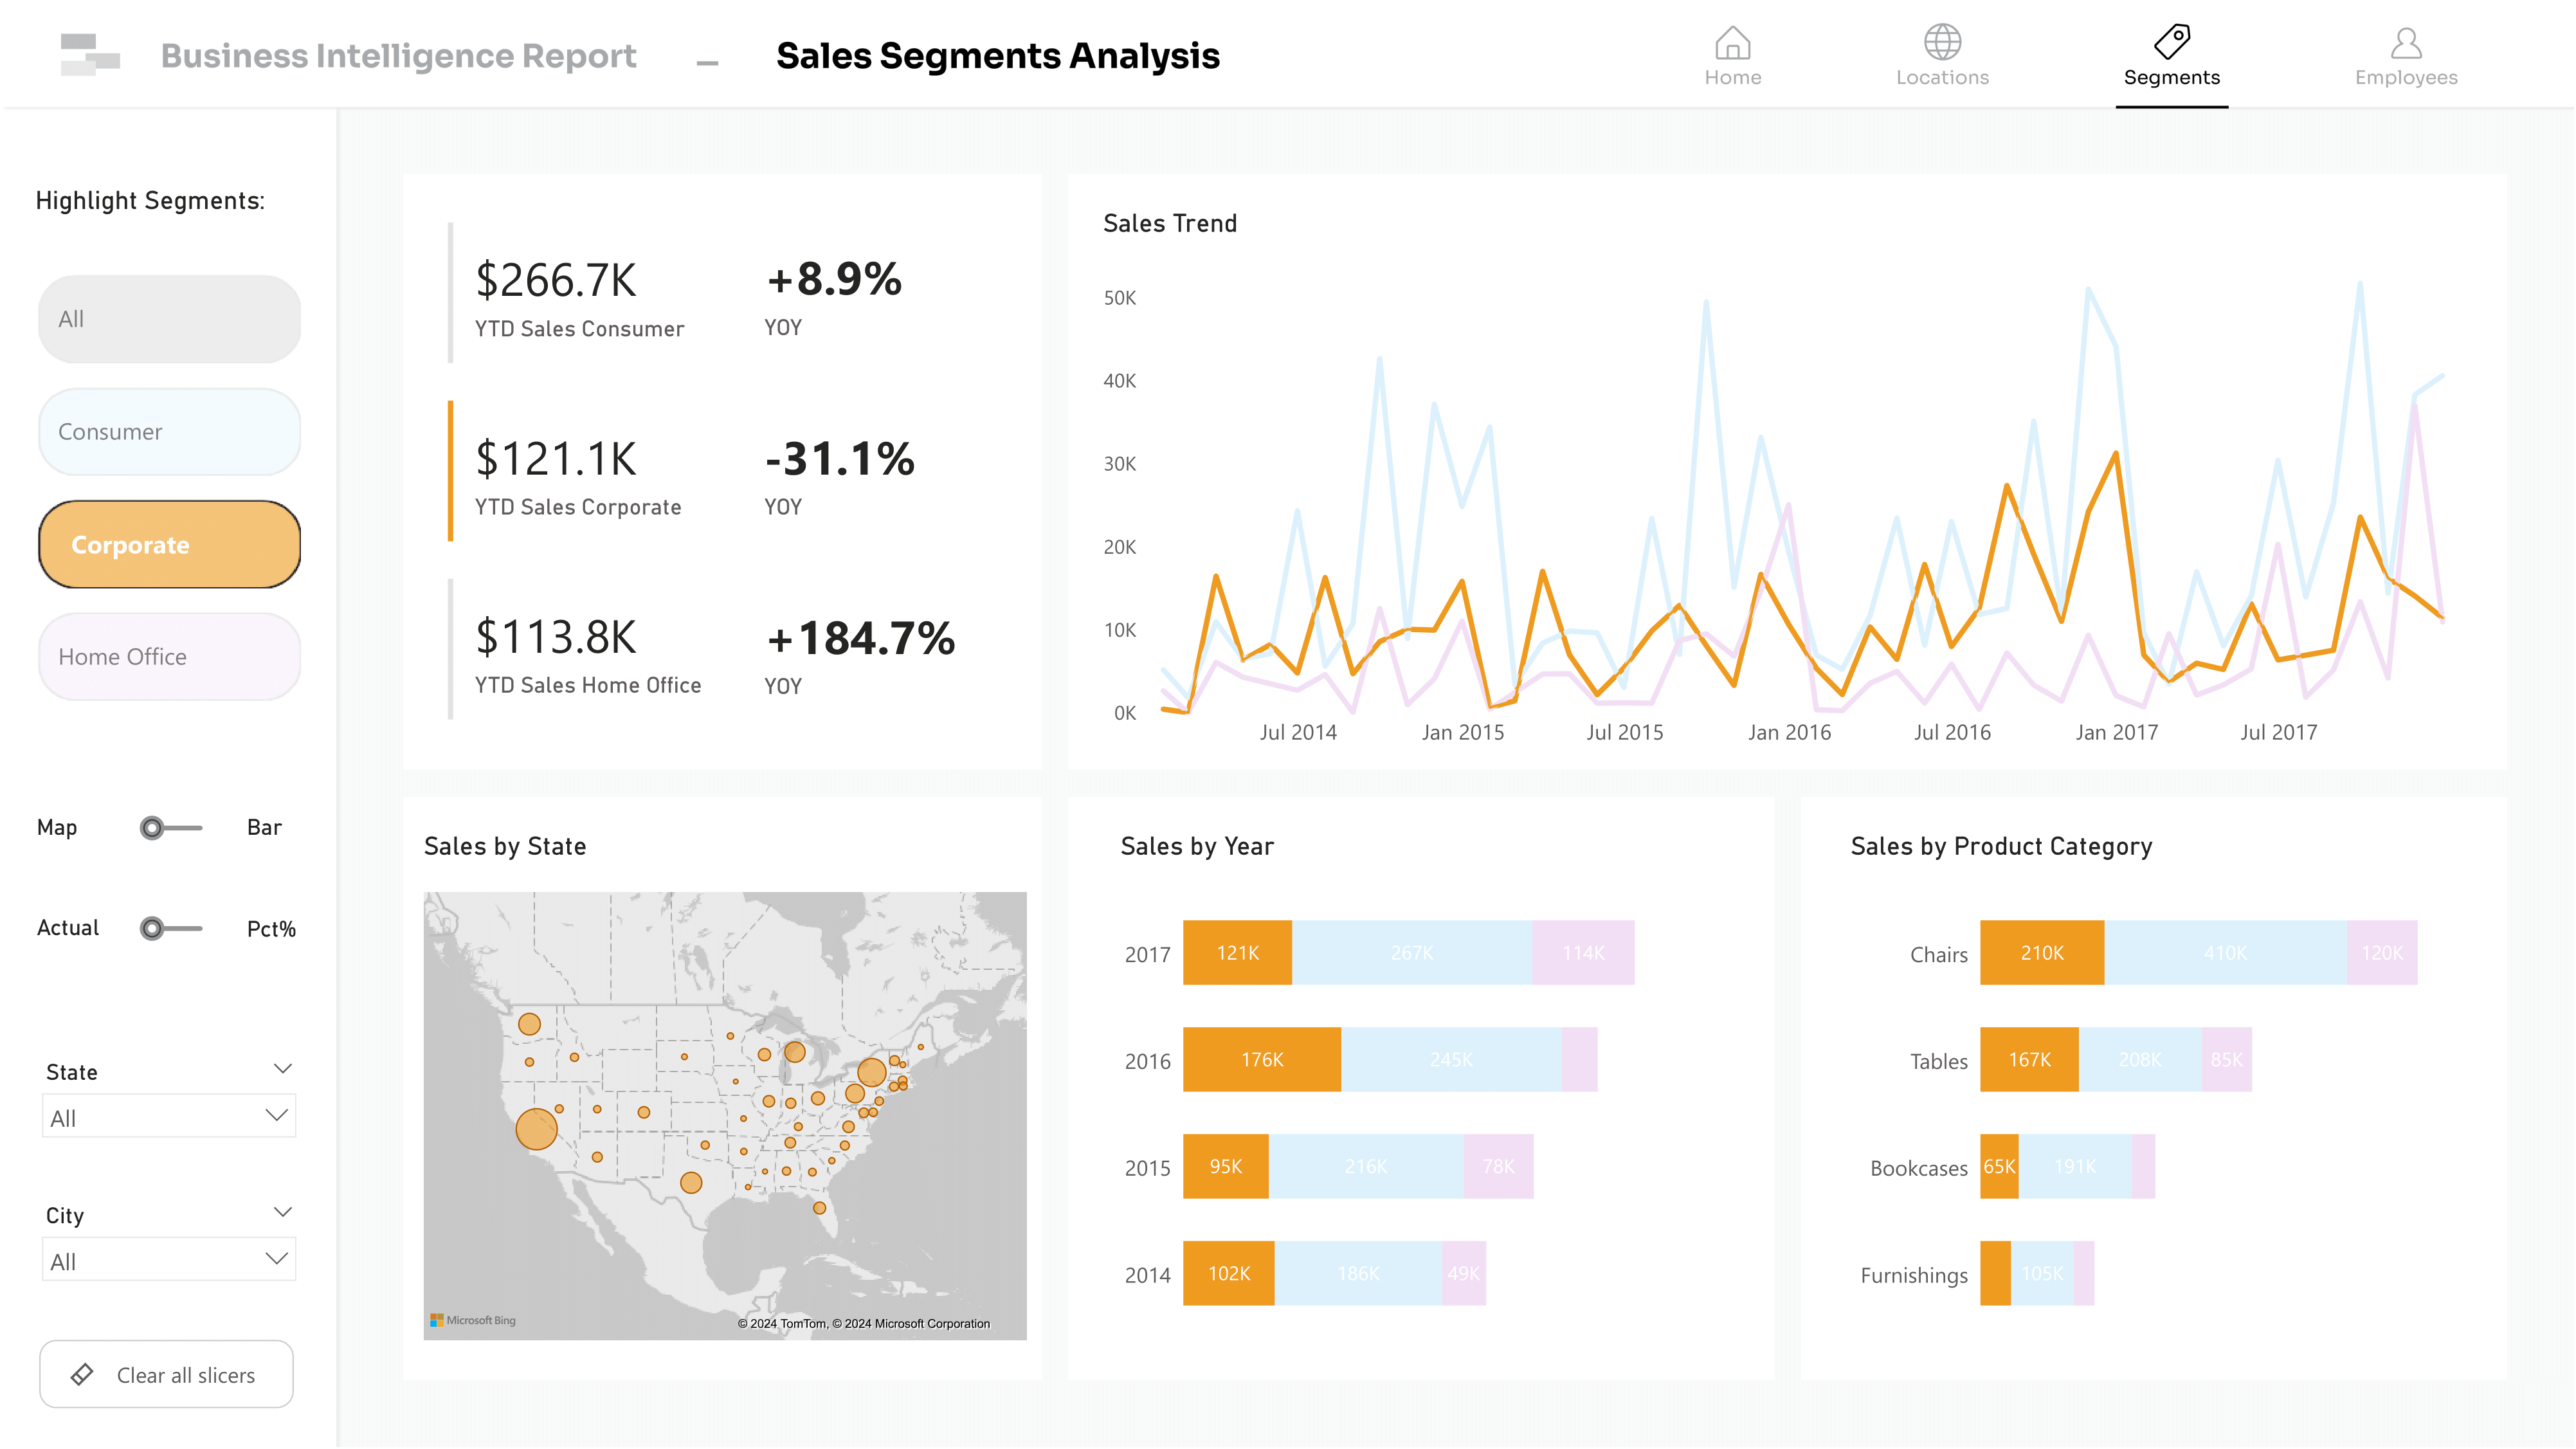Select the 2015 Corporate 95K bar
2576x1449 pixels.
coord(1226,1167)
